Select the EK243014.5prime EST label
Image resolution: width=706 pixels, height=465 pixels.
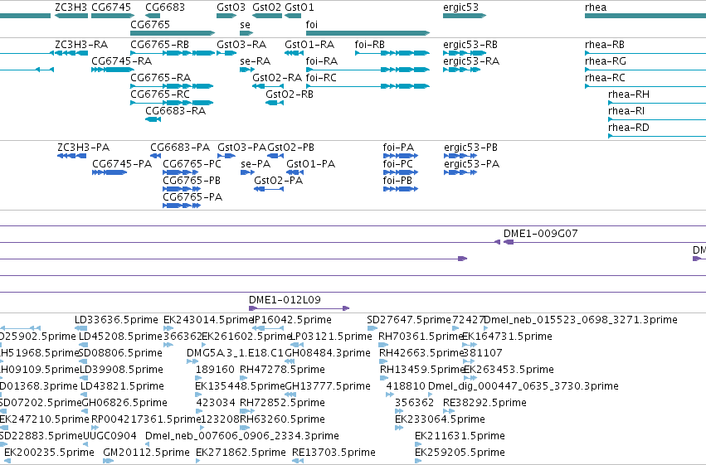(x=208, y=320)
